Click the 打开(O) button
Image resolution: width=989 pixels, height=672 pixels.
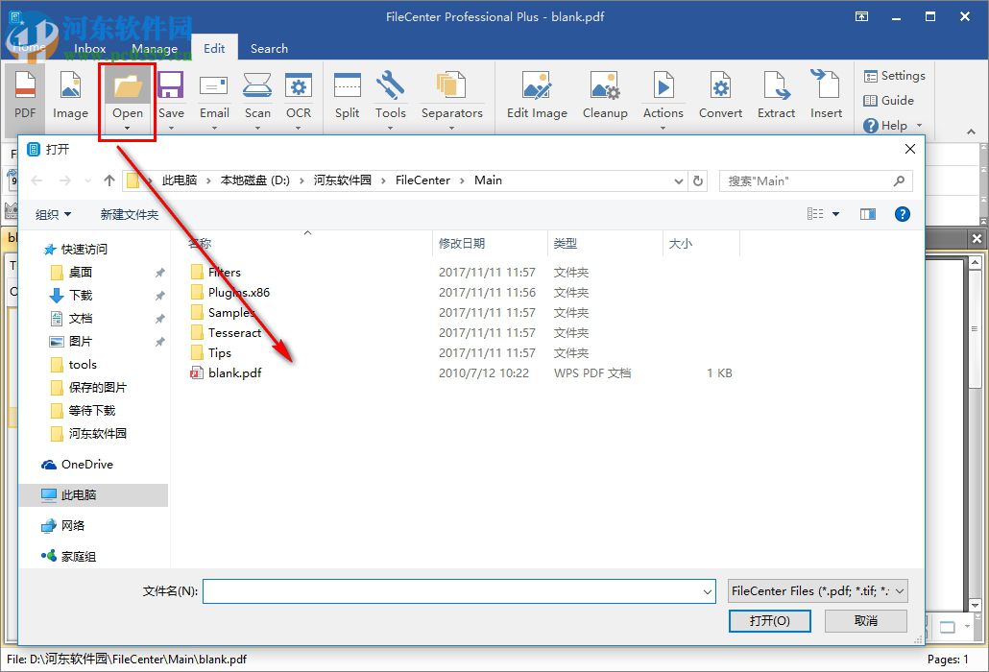(769, 621)
